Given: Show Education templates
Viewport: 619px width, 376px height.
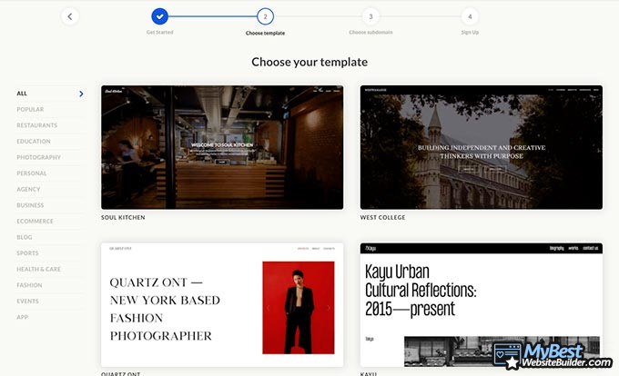Looking at the screenshot, I should click(34, 142).
